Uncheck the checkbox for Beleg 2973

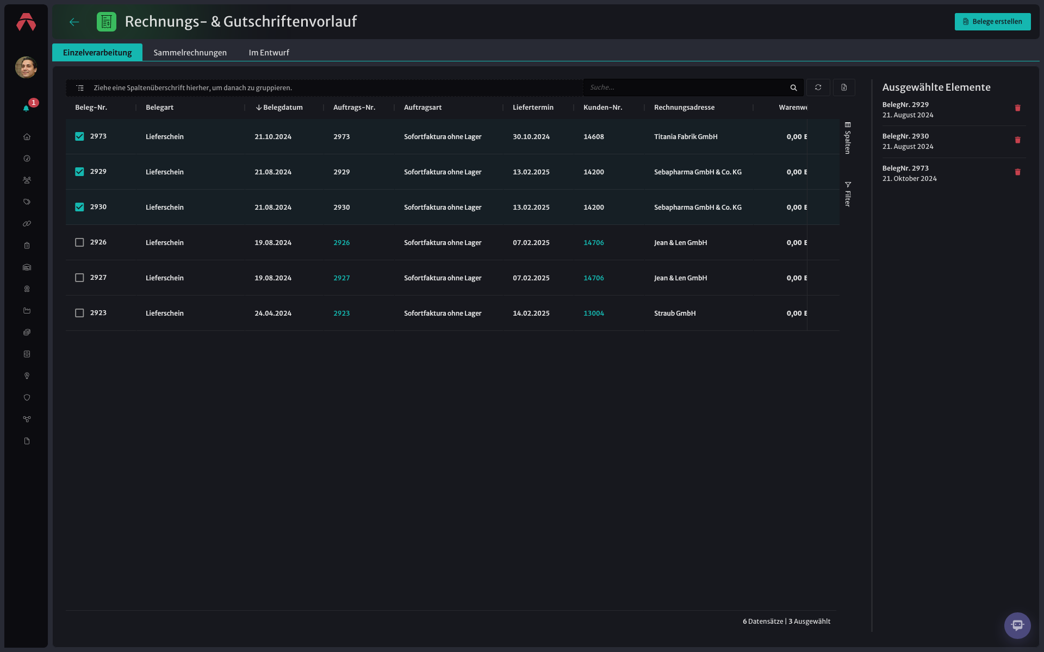point(79,136)
